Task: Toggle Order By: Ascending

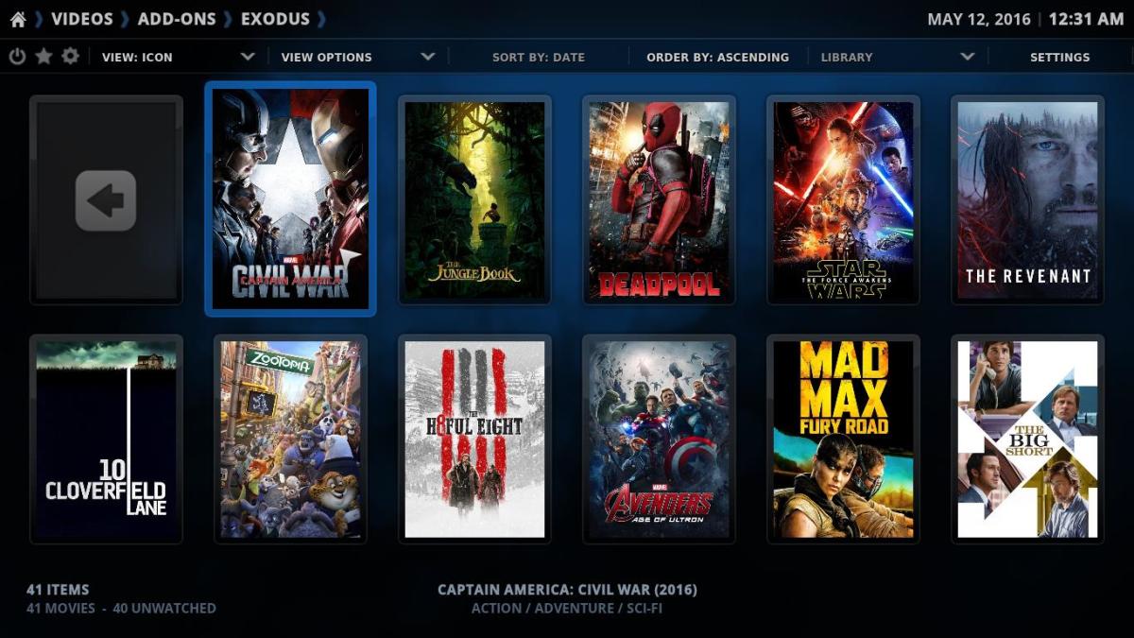Action: coord(717,57)
